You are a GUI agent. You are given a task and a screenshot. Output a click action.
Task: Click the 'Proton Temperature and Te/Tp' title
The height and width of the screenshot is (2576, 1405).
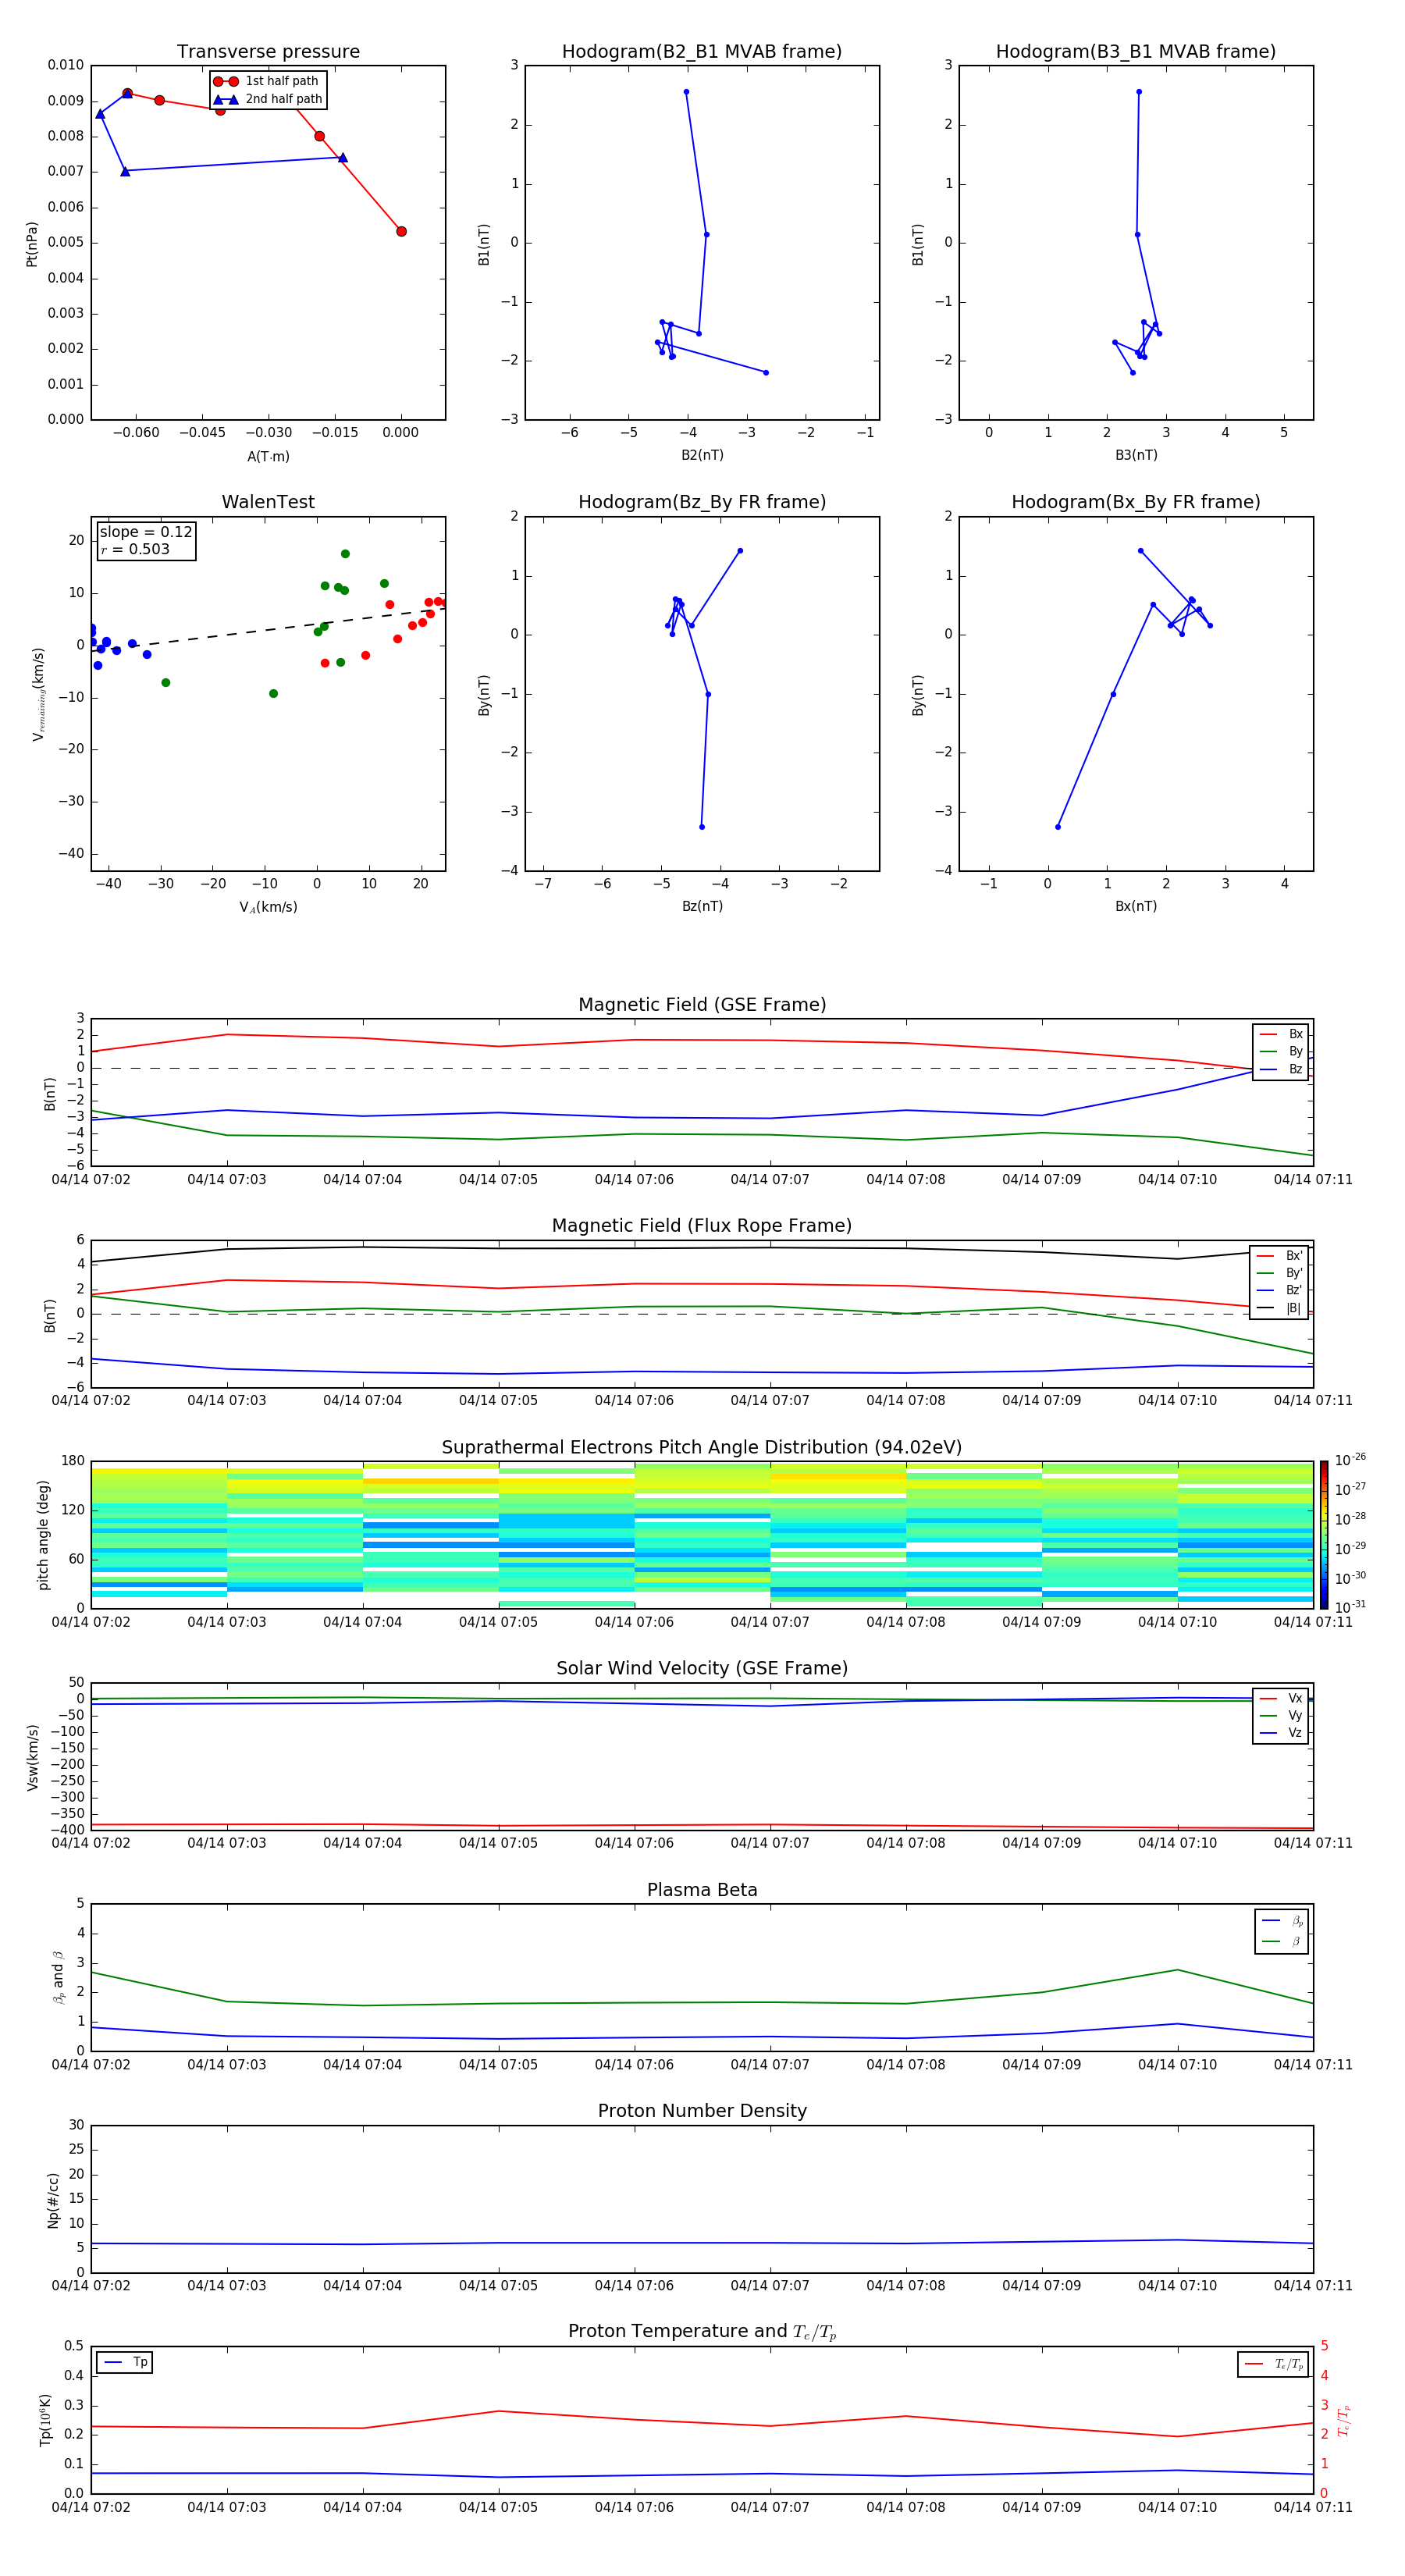click(x=702, y=2332)
